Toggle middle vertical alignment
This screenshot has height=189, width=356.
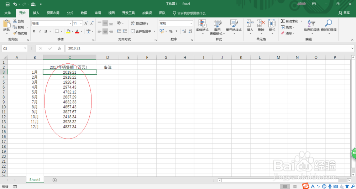coord(105,23)
